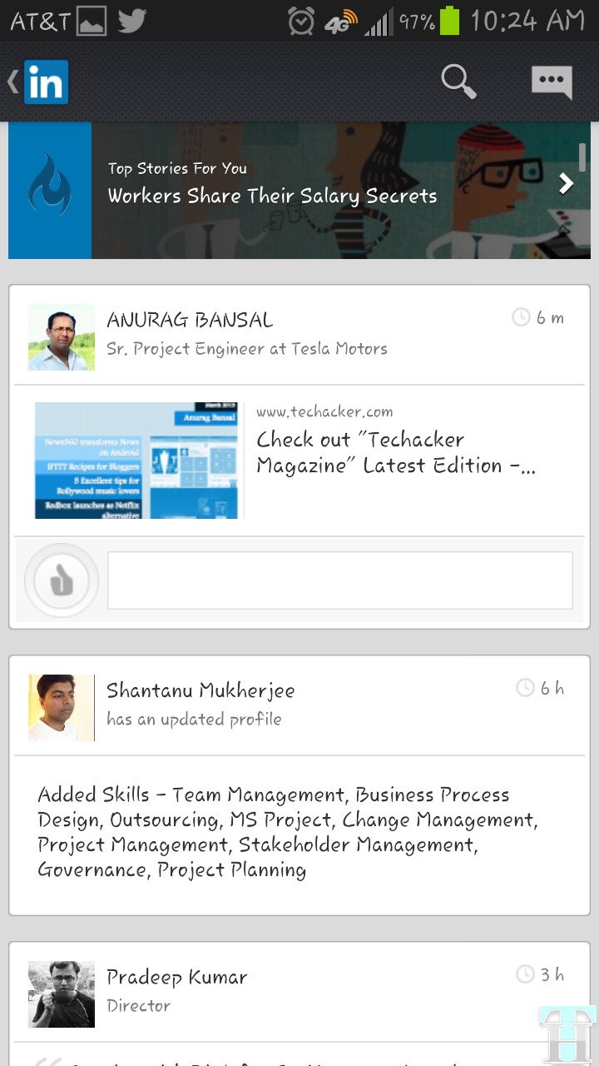Viewport: 599px width, 1066px height.
Task: Open the Techacker Magazine article thumbnail
Action: [136, 461]
